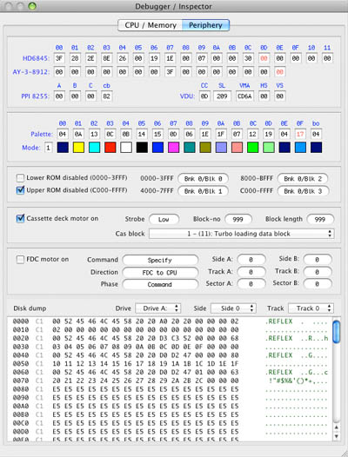Click the AY-3-8912 label
Viewport: 348px width, 457px height.
coord(30,72)
